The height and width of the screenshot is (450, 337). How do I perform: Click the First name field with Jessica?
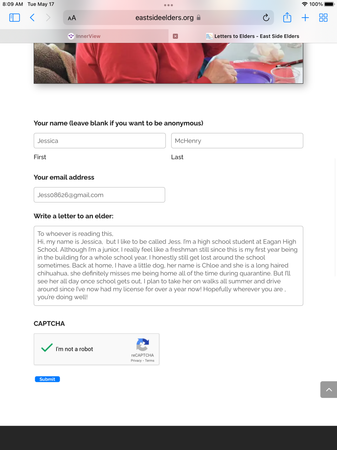pos(100,141)
